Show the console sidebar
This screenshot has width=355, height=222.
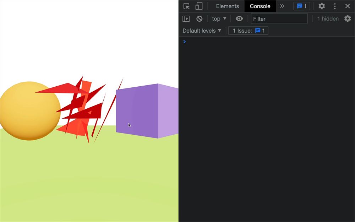click(x=186, y=18)
